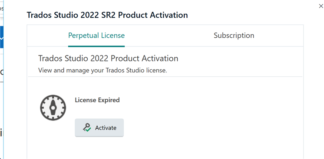Click empty area right of License Expired
This screenshot has height=159, width=324.
[x=207, y=100]
